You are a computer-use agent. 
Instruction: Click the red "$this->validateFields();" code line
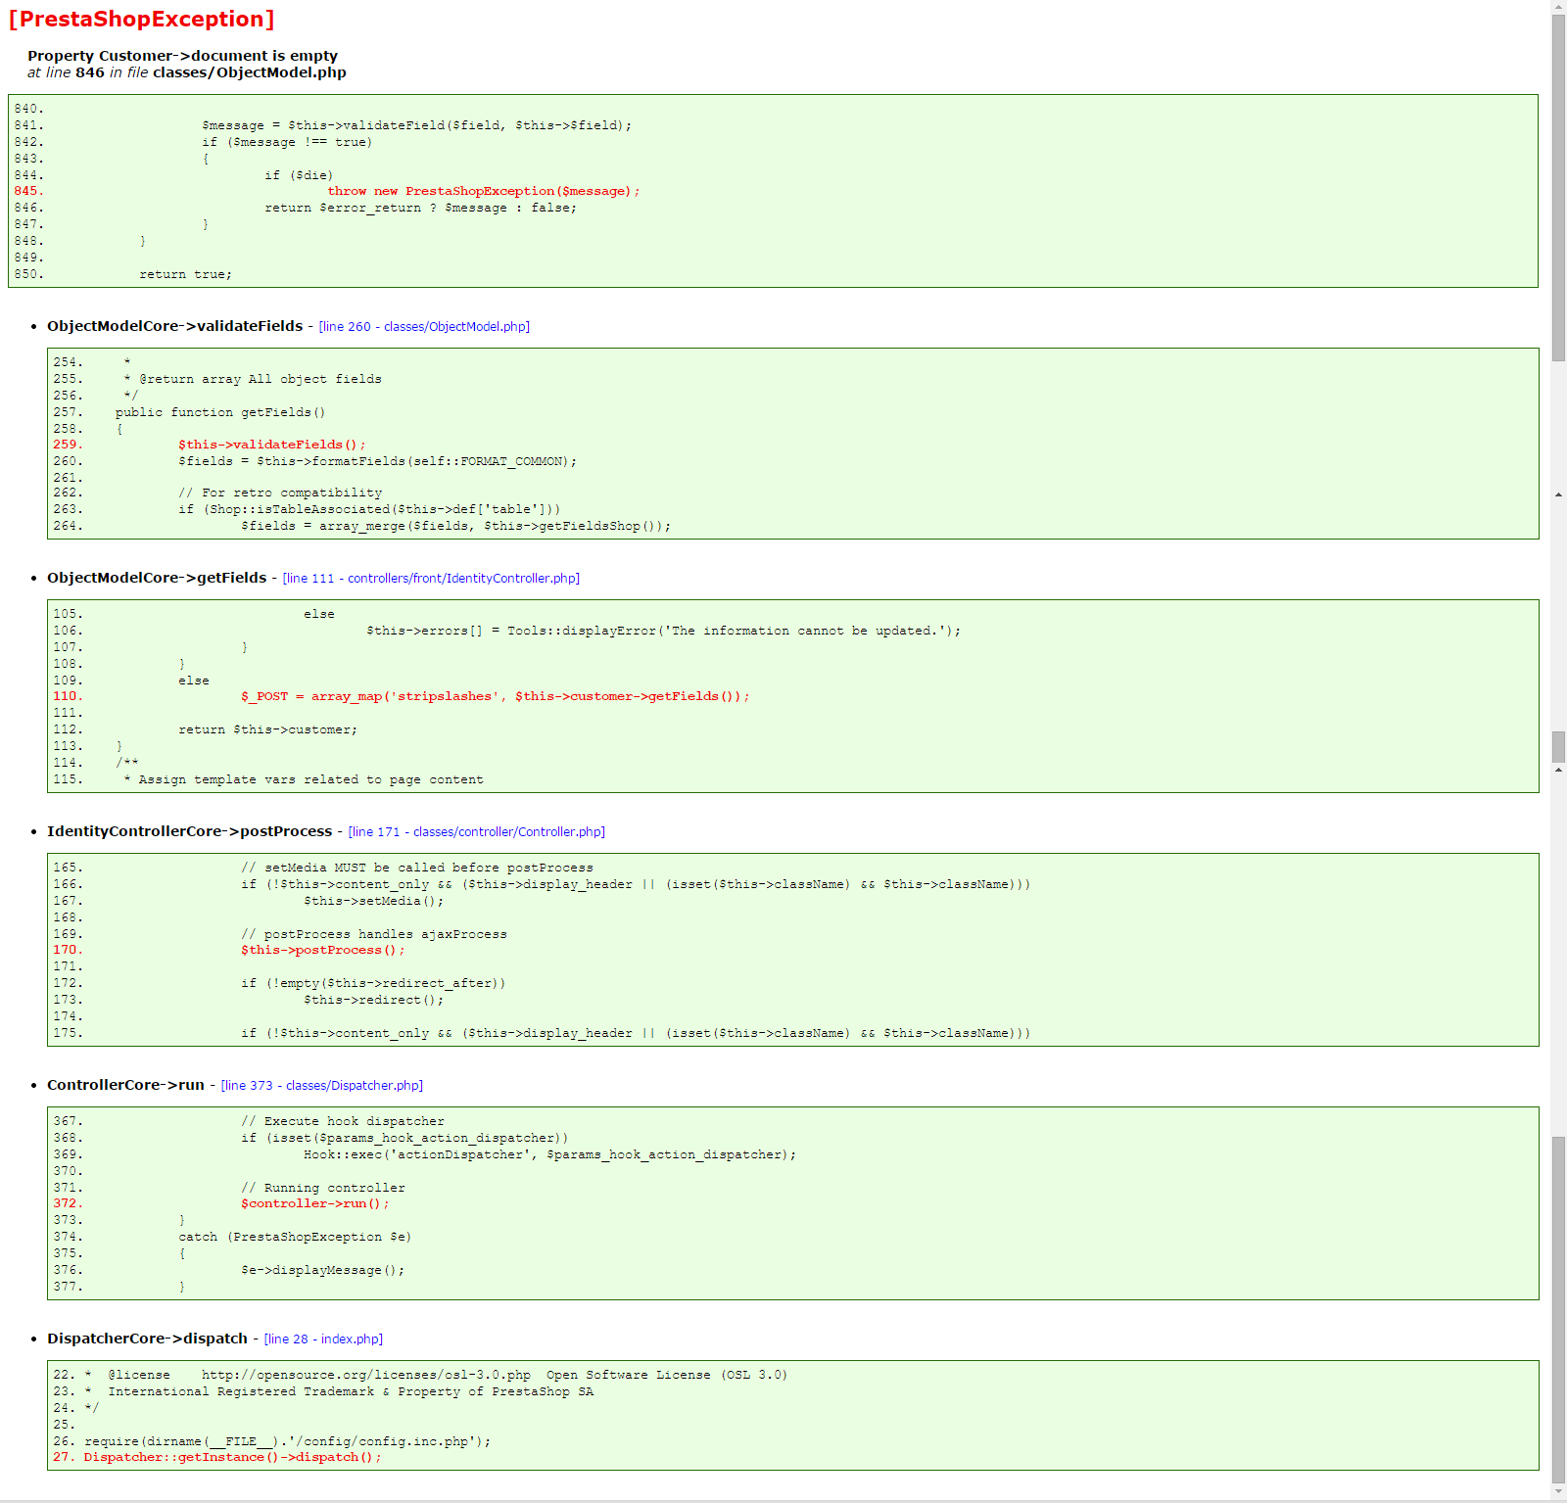272,446
